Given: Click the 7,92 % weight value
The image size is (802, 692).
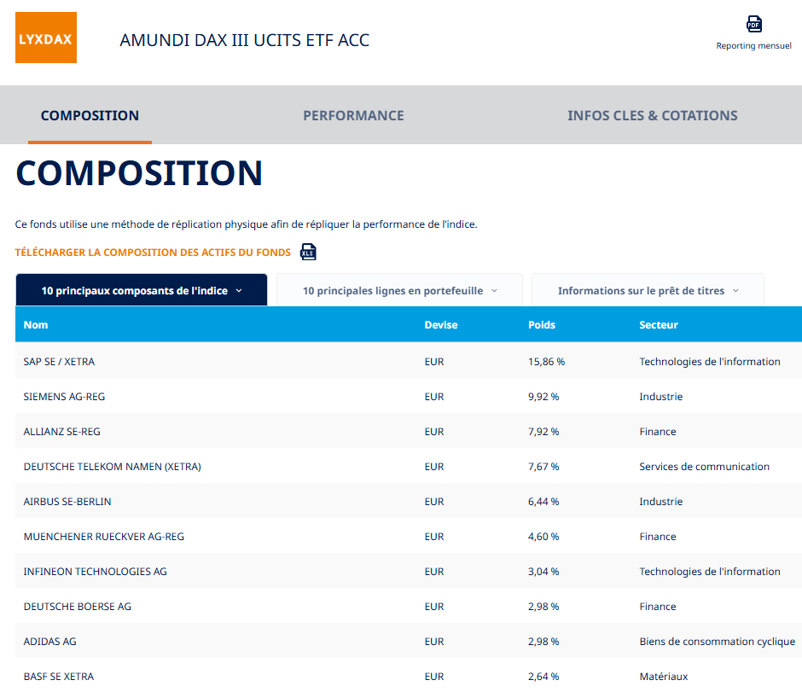Looking at the screenshot, I should tap(543, 432).
